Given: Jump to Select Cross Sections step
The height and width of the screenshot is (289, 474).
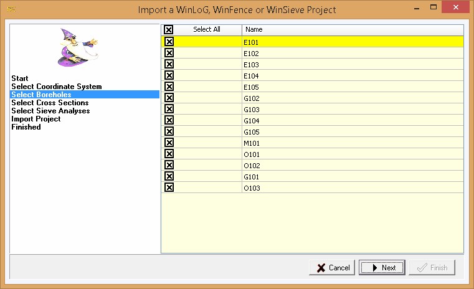Looking at the screenshot, I should pos(50,103).
